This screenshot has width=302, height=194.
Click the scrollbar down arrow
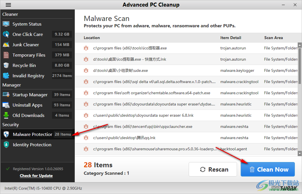[x=299, y=153]
